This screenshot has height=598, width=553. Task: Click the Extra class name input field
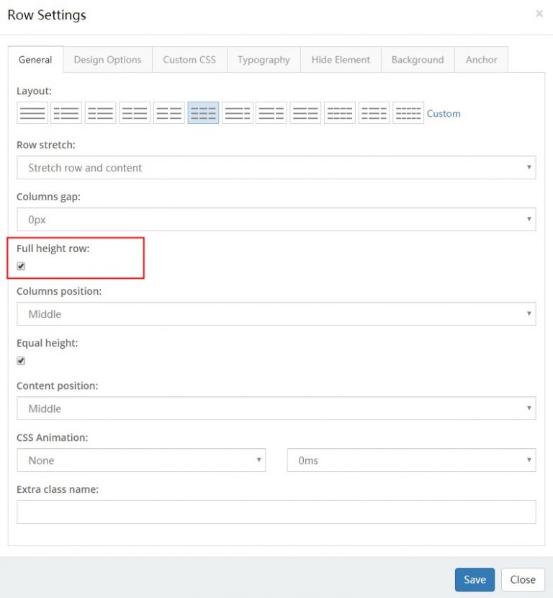point(276,512)
